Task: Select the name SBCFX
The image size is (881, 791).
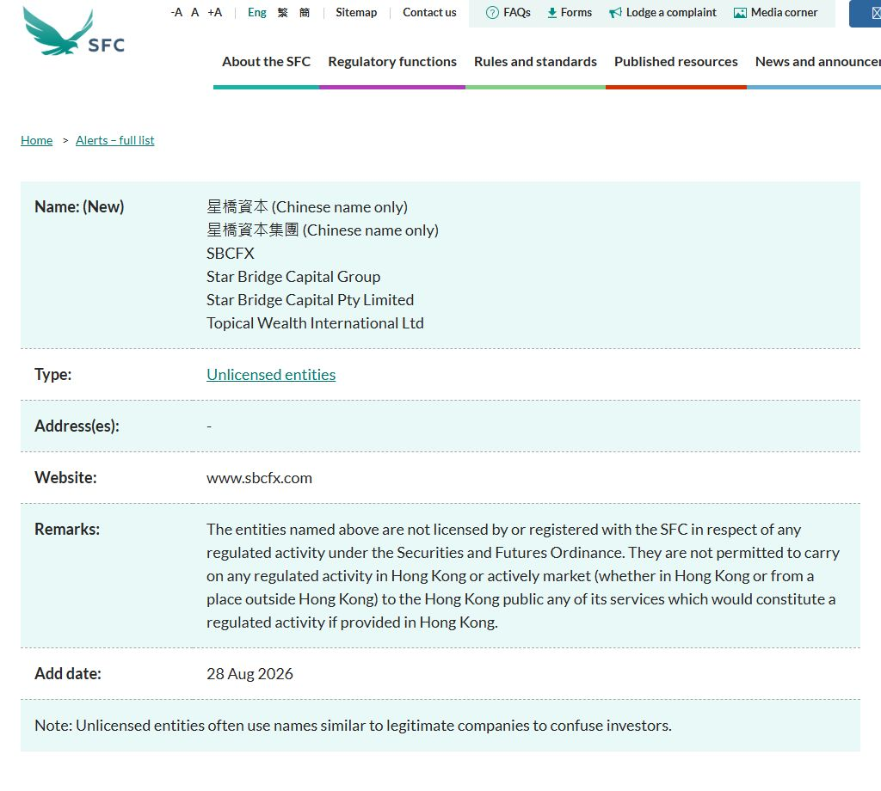Action: [231, 254]
